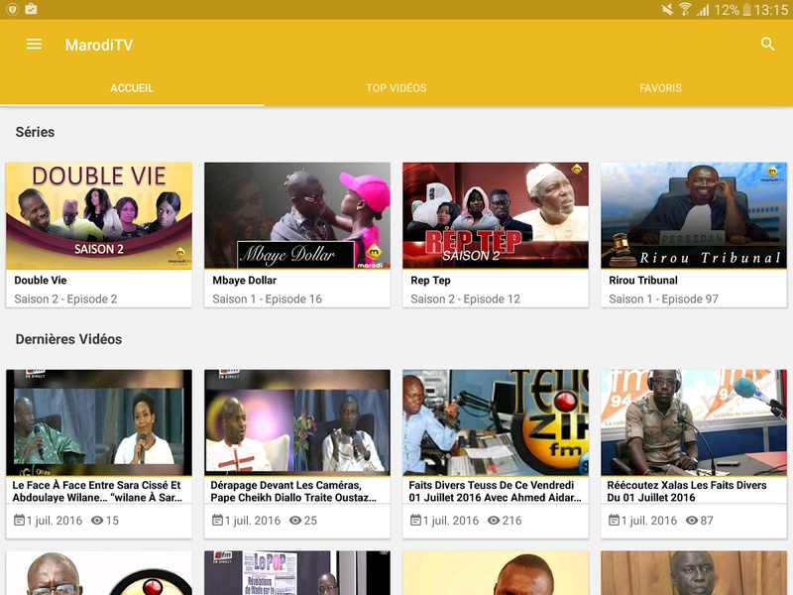
Task: Play the Sara Cissé face à face video thumbnail
Action: tap(99, 422)
